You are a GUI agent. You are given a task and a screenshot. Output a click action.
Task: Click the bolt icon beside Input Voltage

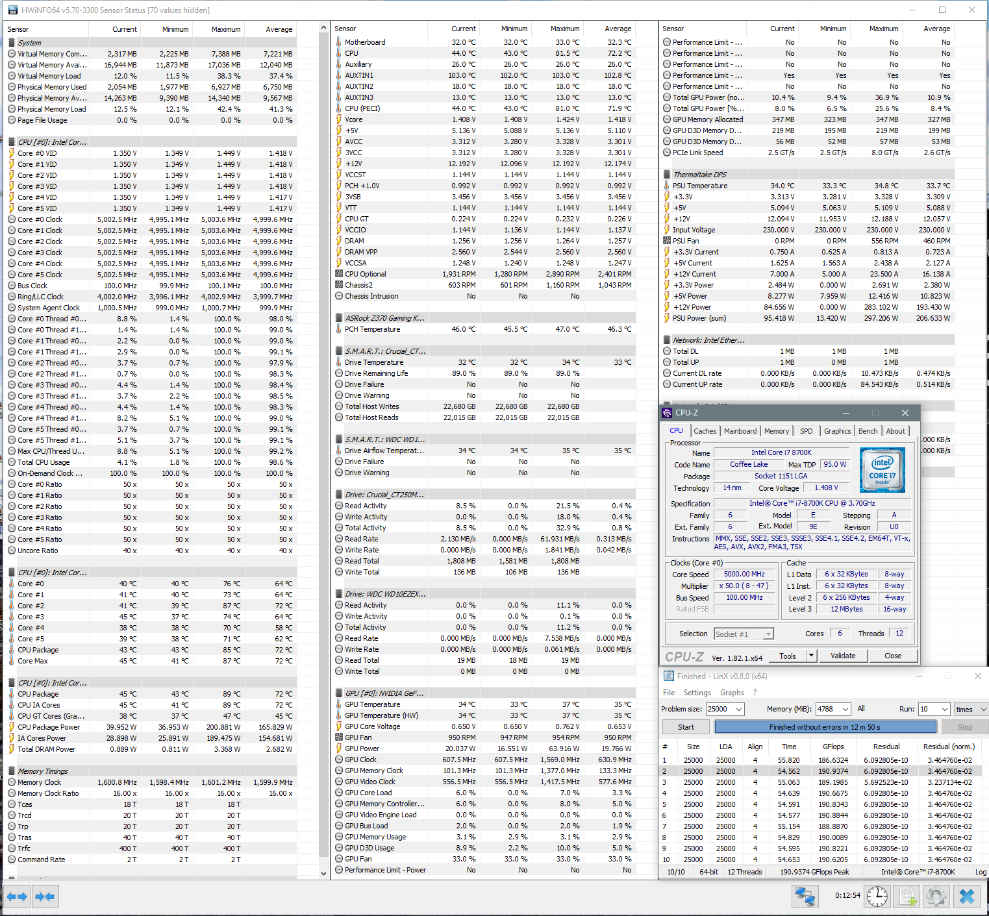click(x=666, y=230)
